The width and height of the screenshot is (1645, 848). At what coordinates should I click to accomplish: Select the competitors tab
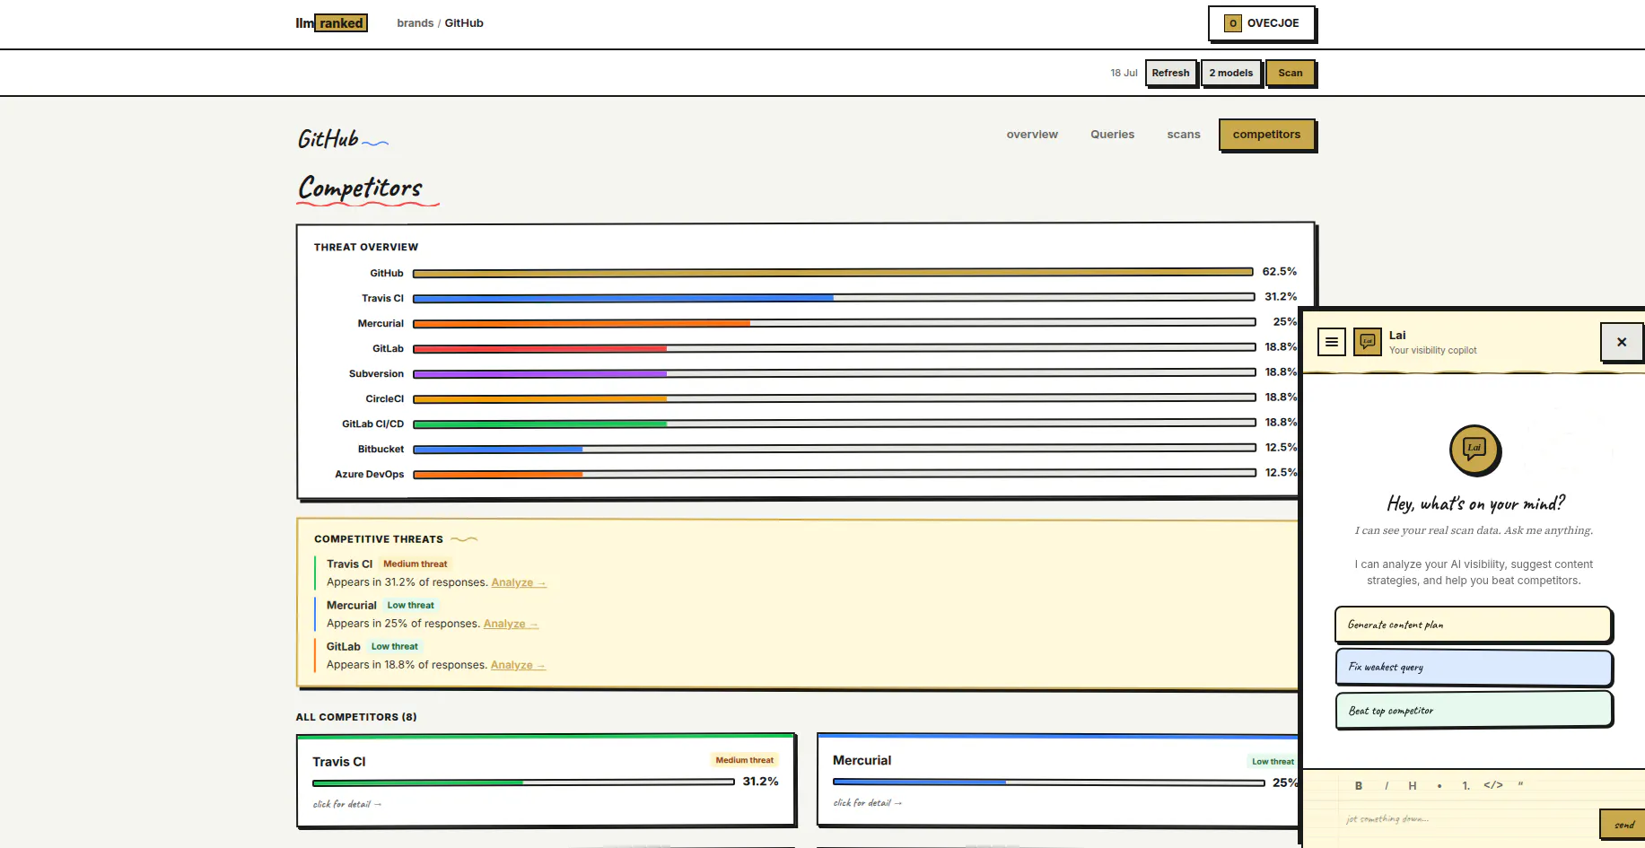click(1266, 135)
